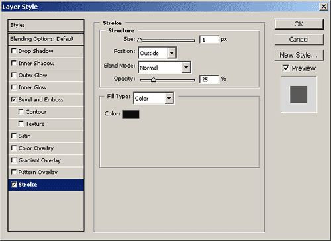Screen dimensions: 331x241
Task: Enable the Drop Shadow checkbox
Action: [x=14, y=51]
